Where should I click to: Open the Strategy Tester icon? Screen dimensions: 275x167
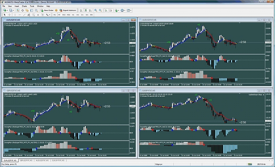[x=36, y=11]
